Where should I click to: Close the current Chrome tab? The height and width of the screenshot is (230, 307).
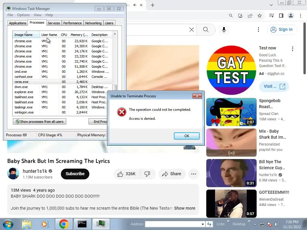[x=141, y=5]
